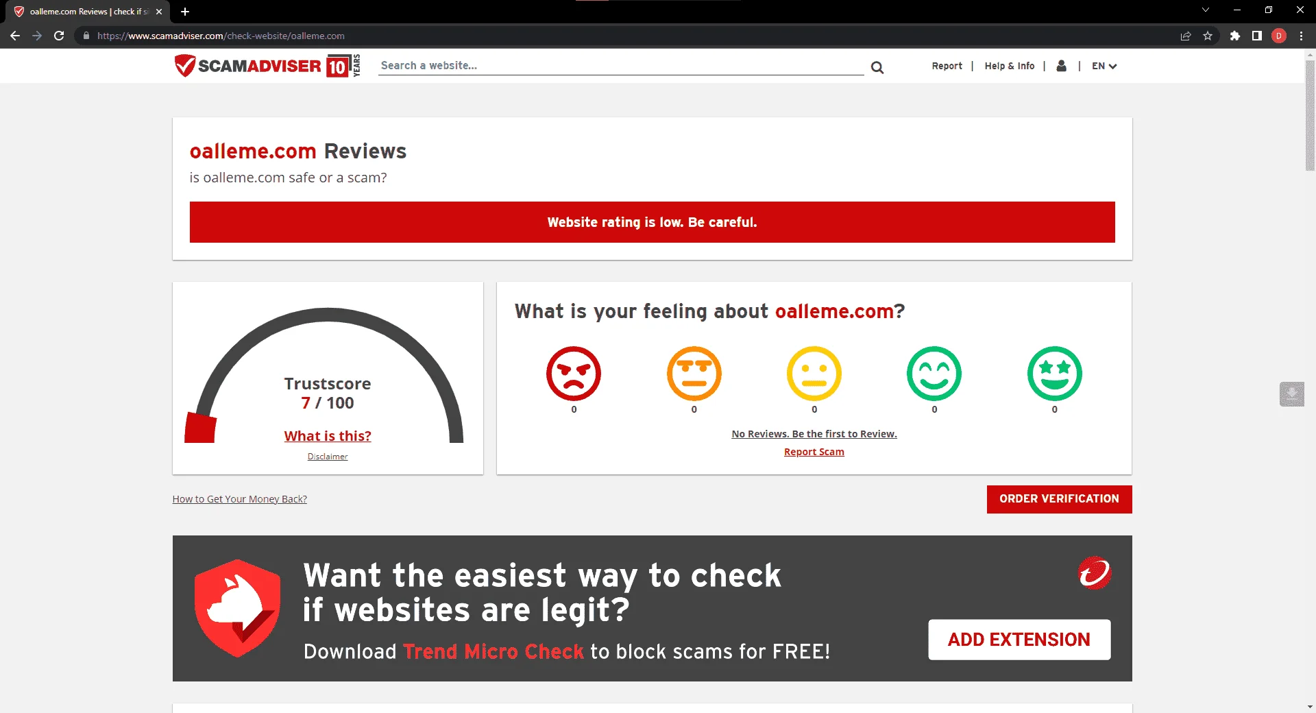
Task: Click the Trend Micro shield dog icon
Action: [237, 608]
